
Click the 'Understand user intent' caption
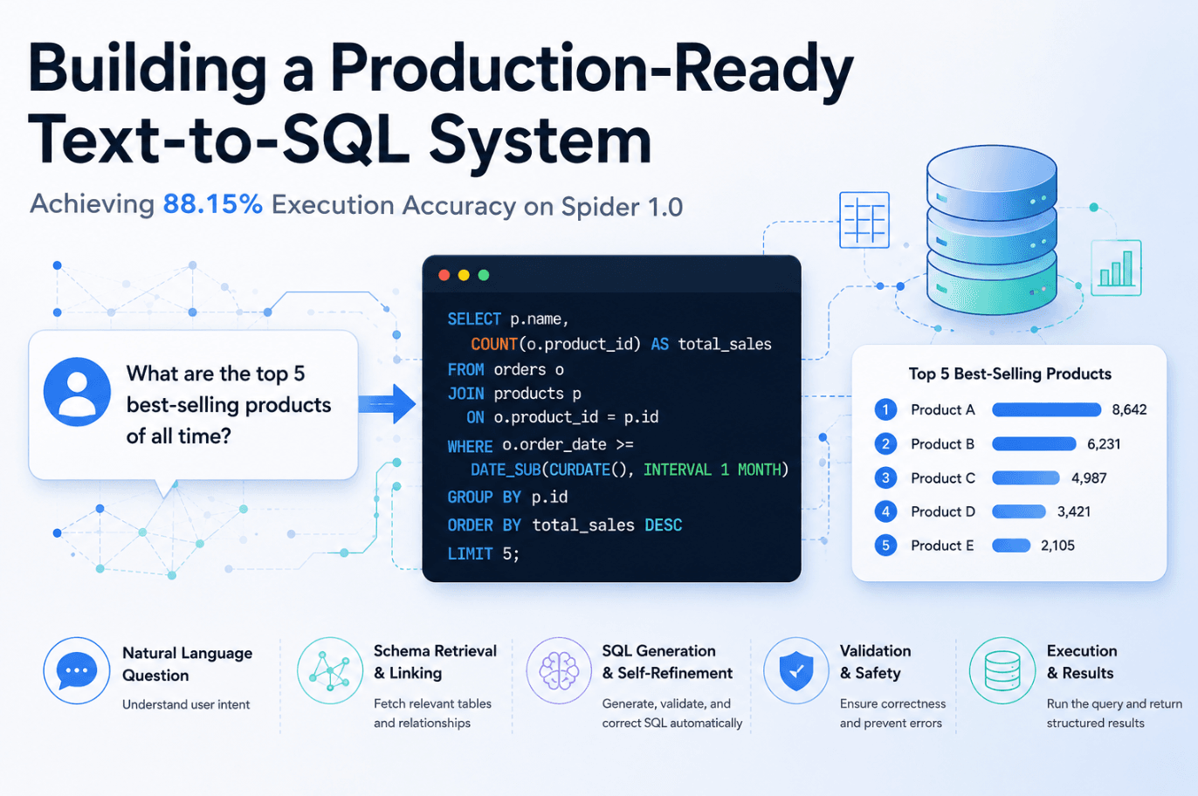186,704
